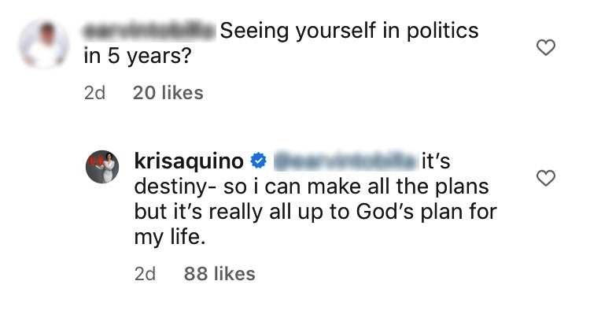Click the "Seeing yourself in politics" text
590x318 pixels.
click(349, 31)
